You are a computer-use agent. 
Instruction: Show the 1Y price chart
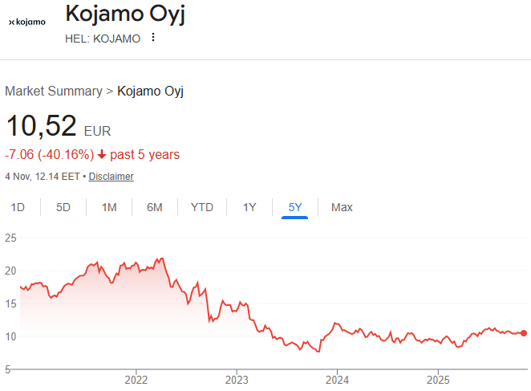(x=249, y=207)
